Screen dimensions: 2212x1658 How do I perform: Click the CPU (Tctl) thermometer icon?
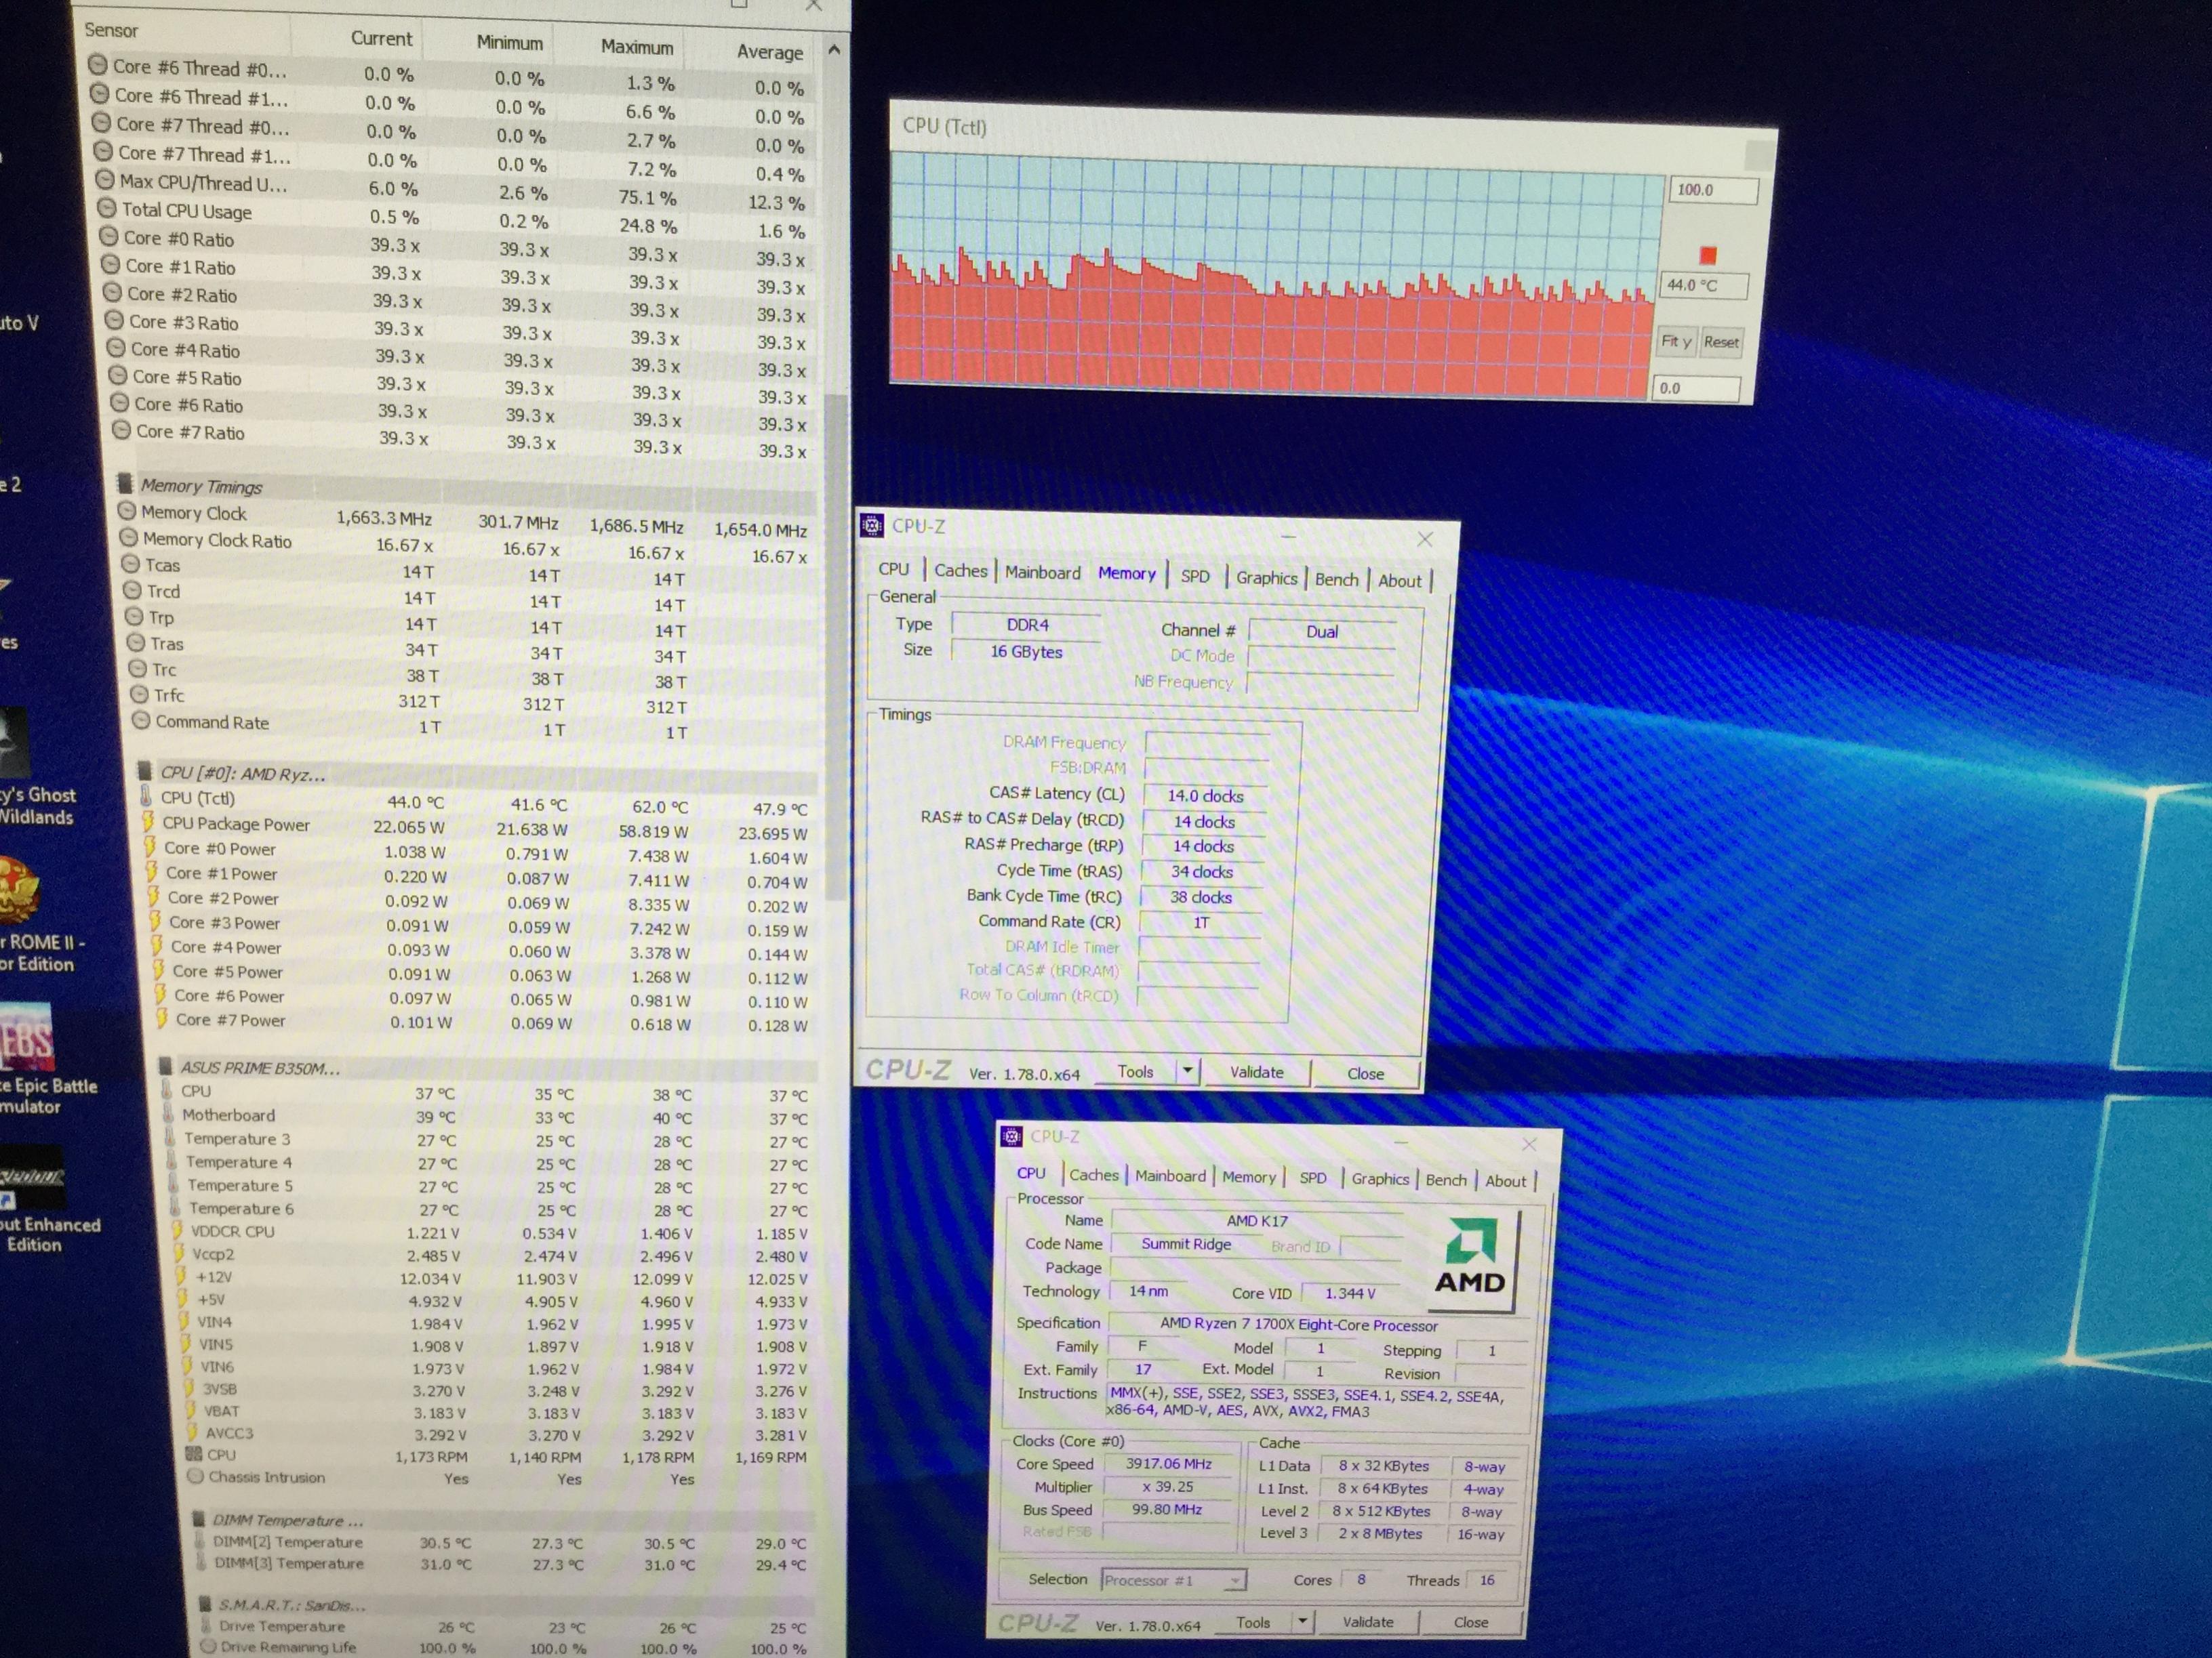tap(145, 797)
